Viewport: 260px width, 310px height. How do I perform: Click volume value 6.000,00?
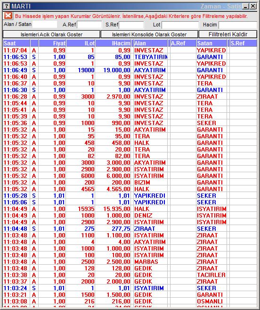[118, 176]
